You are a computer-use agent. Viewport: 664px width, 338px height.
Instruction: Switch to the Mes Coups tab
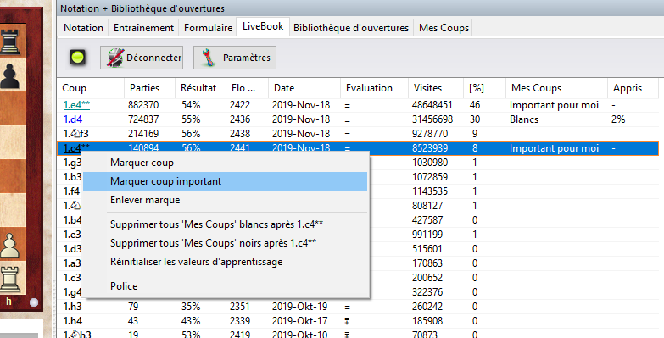pyautogui.click(x=444, y=28)
